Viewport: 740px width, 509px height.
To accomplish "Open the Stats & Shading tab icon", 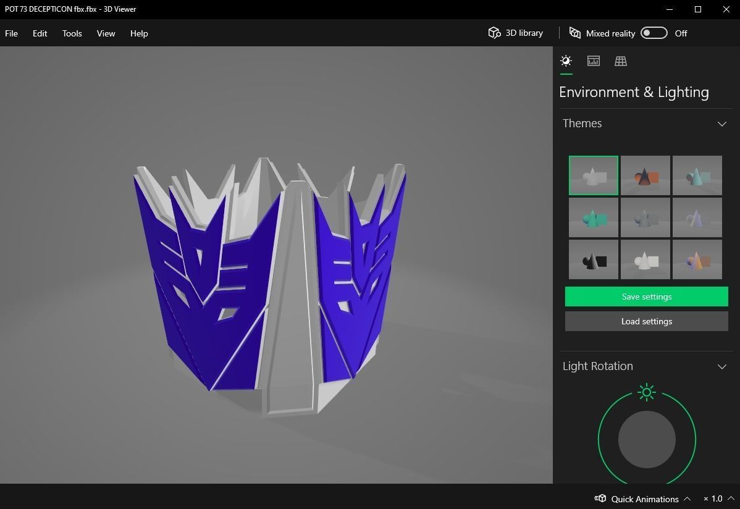I will (x=593, y=61).
